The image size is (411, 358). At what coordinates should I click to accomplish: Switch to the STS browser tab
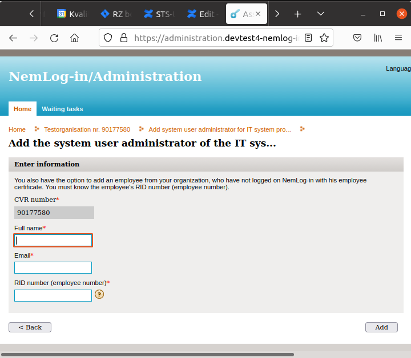[x=162, y=14]
